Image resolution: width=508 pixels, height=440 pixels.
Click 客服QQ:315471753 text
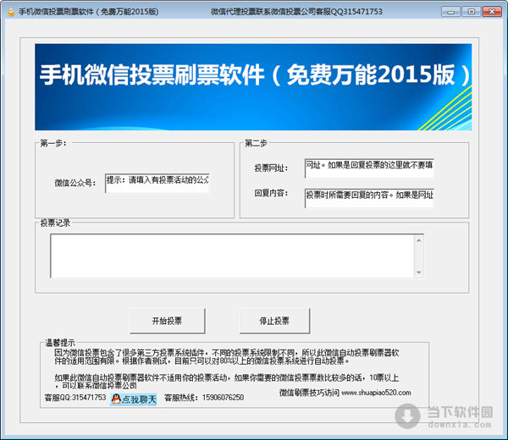pyautogui.click(x=75, y=398)
